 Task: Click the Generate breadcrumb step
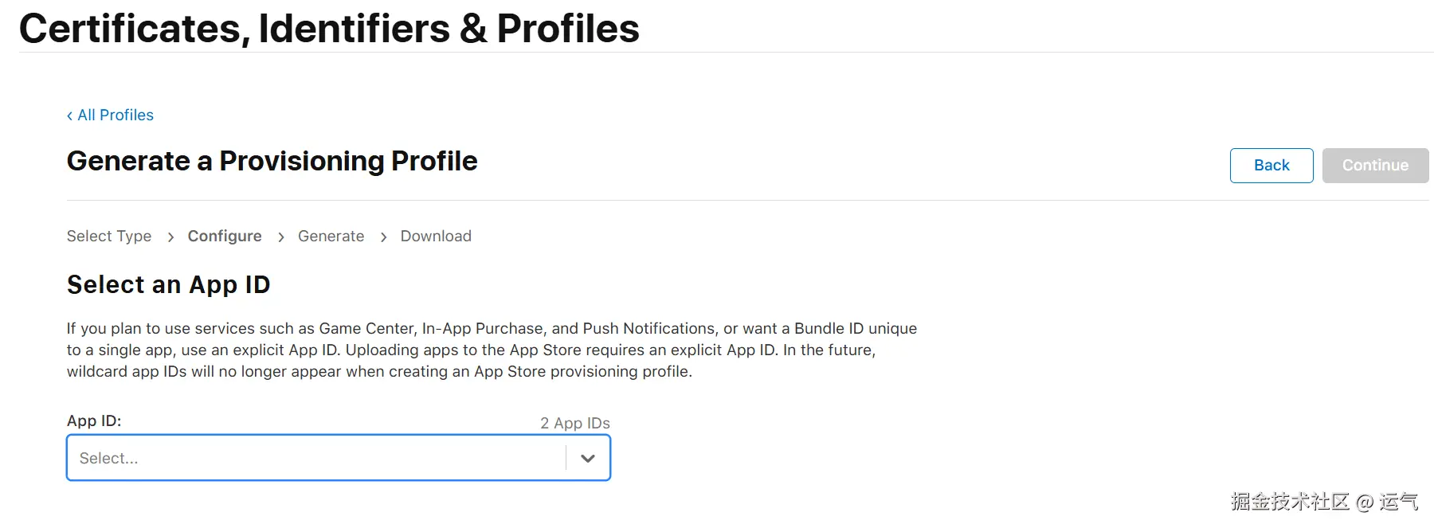pos(331,237)
